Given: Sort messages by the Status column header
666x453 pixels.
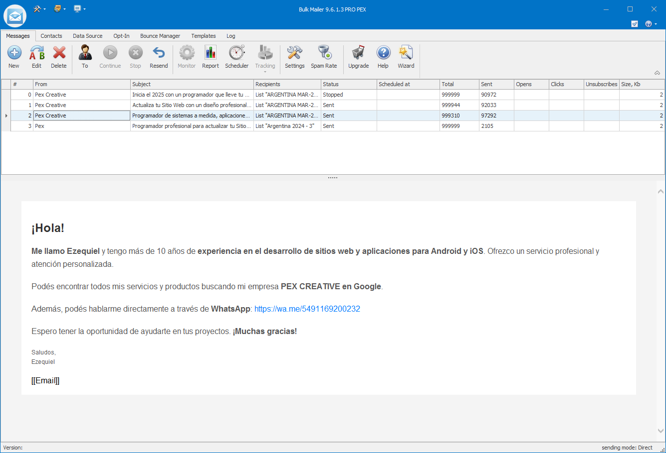Looking at the screenshot, I should 348,84.
